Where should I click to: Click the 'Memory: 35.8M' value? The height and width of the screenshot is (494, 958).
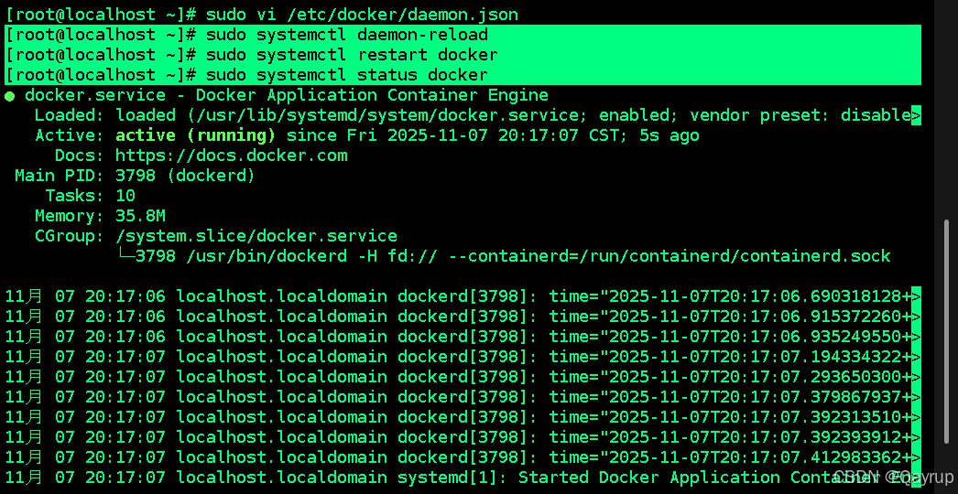(140, 216)
